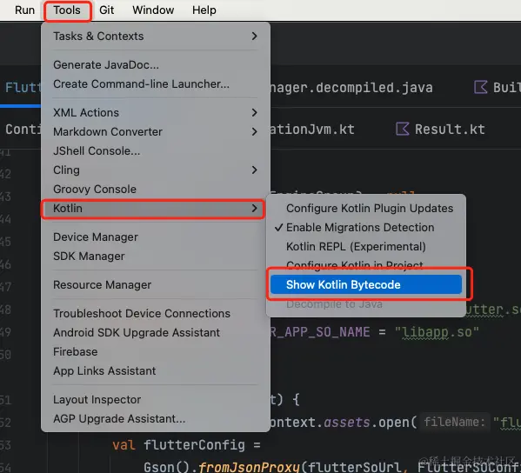Expand Tasks & Contexts submenu
The height and width of the screenshot is (473, 521).
[x=156, y=36]
